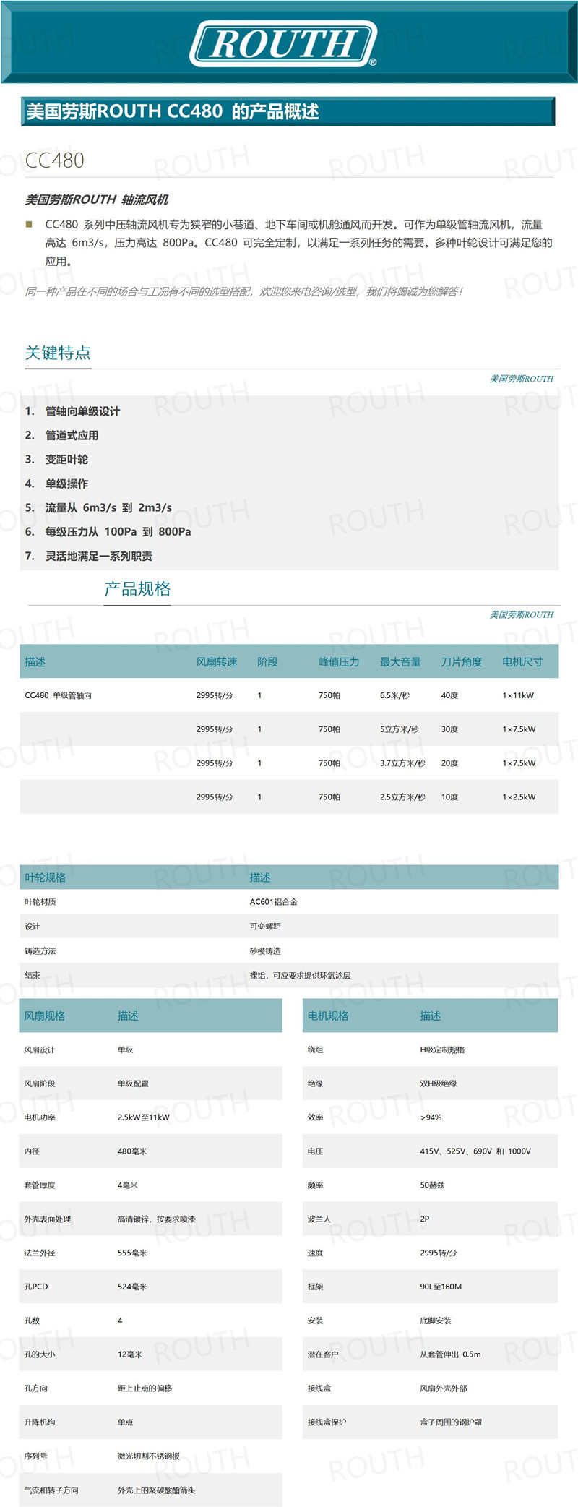Click the "刀片角度" column header

click(462, 662)
